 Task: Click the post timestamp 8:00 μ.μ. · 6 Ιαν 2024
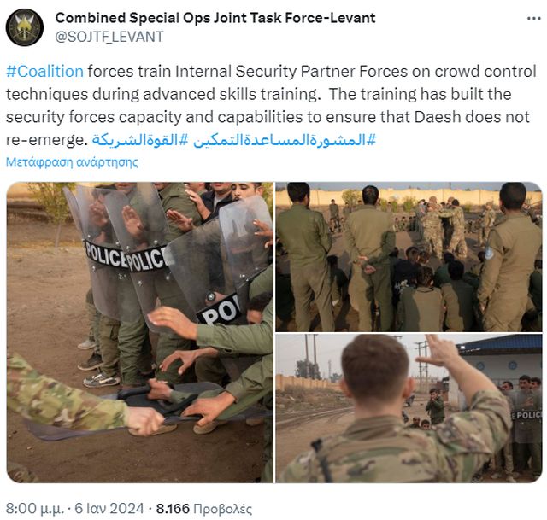tap(75, 509)
